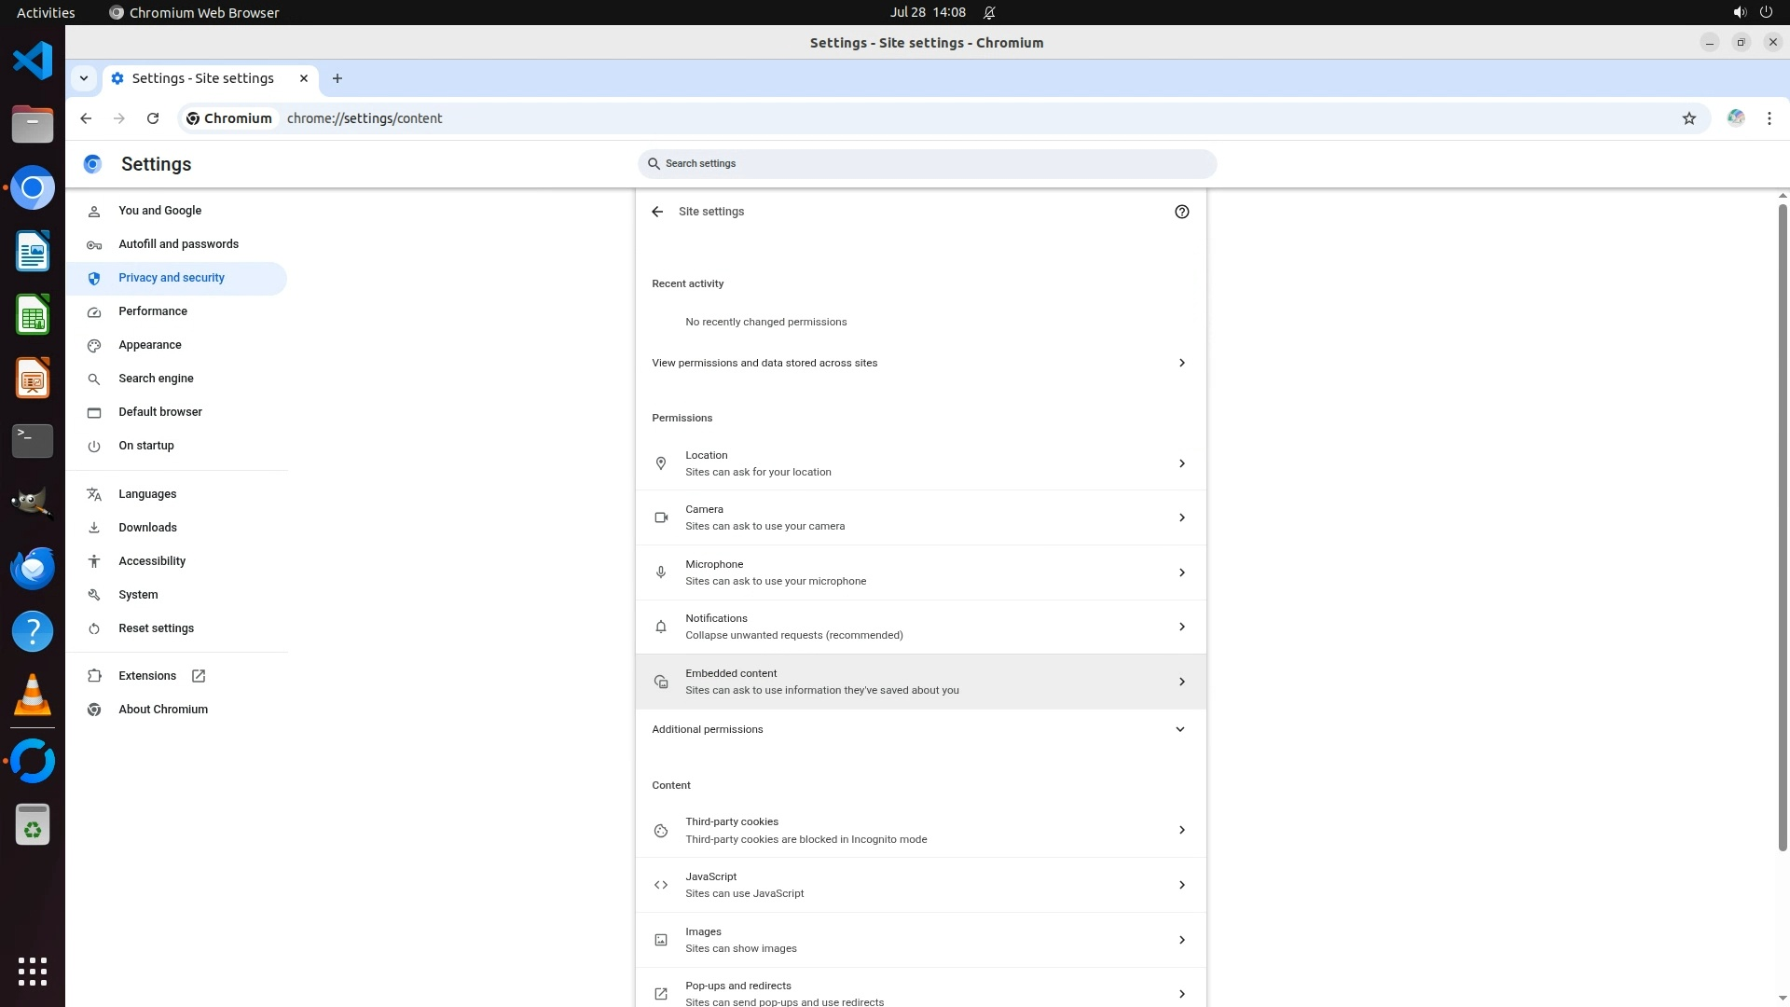This screenshot has height=1007, width=1790.
Task: Click the bookmark star icon
Action: 1688,118
